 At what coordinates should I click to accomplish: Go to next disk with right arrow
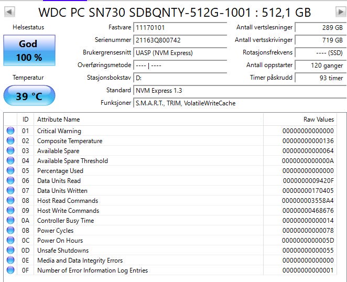point(341,12)
